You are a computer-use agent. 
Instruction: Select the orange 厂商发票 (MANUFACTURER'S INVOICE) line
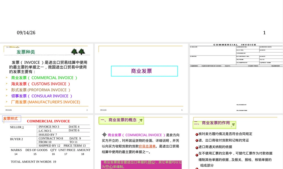(46, 102)
